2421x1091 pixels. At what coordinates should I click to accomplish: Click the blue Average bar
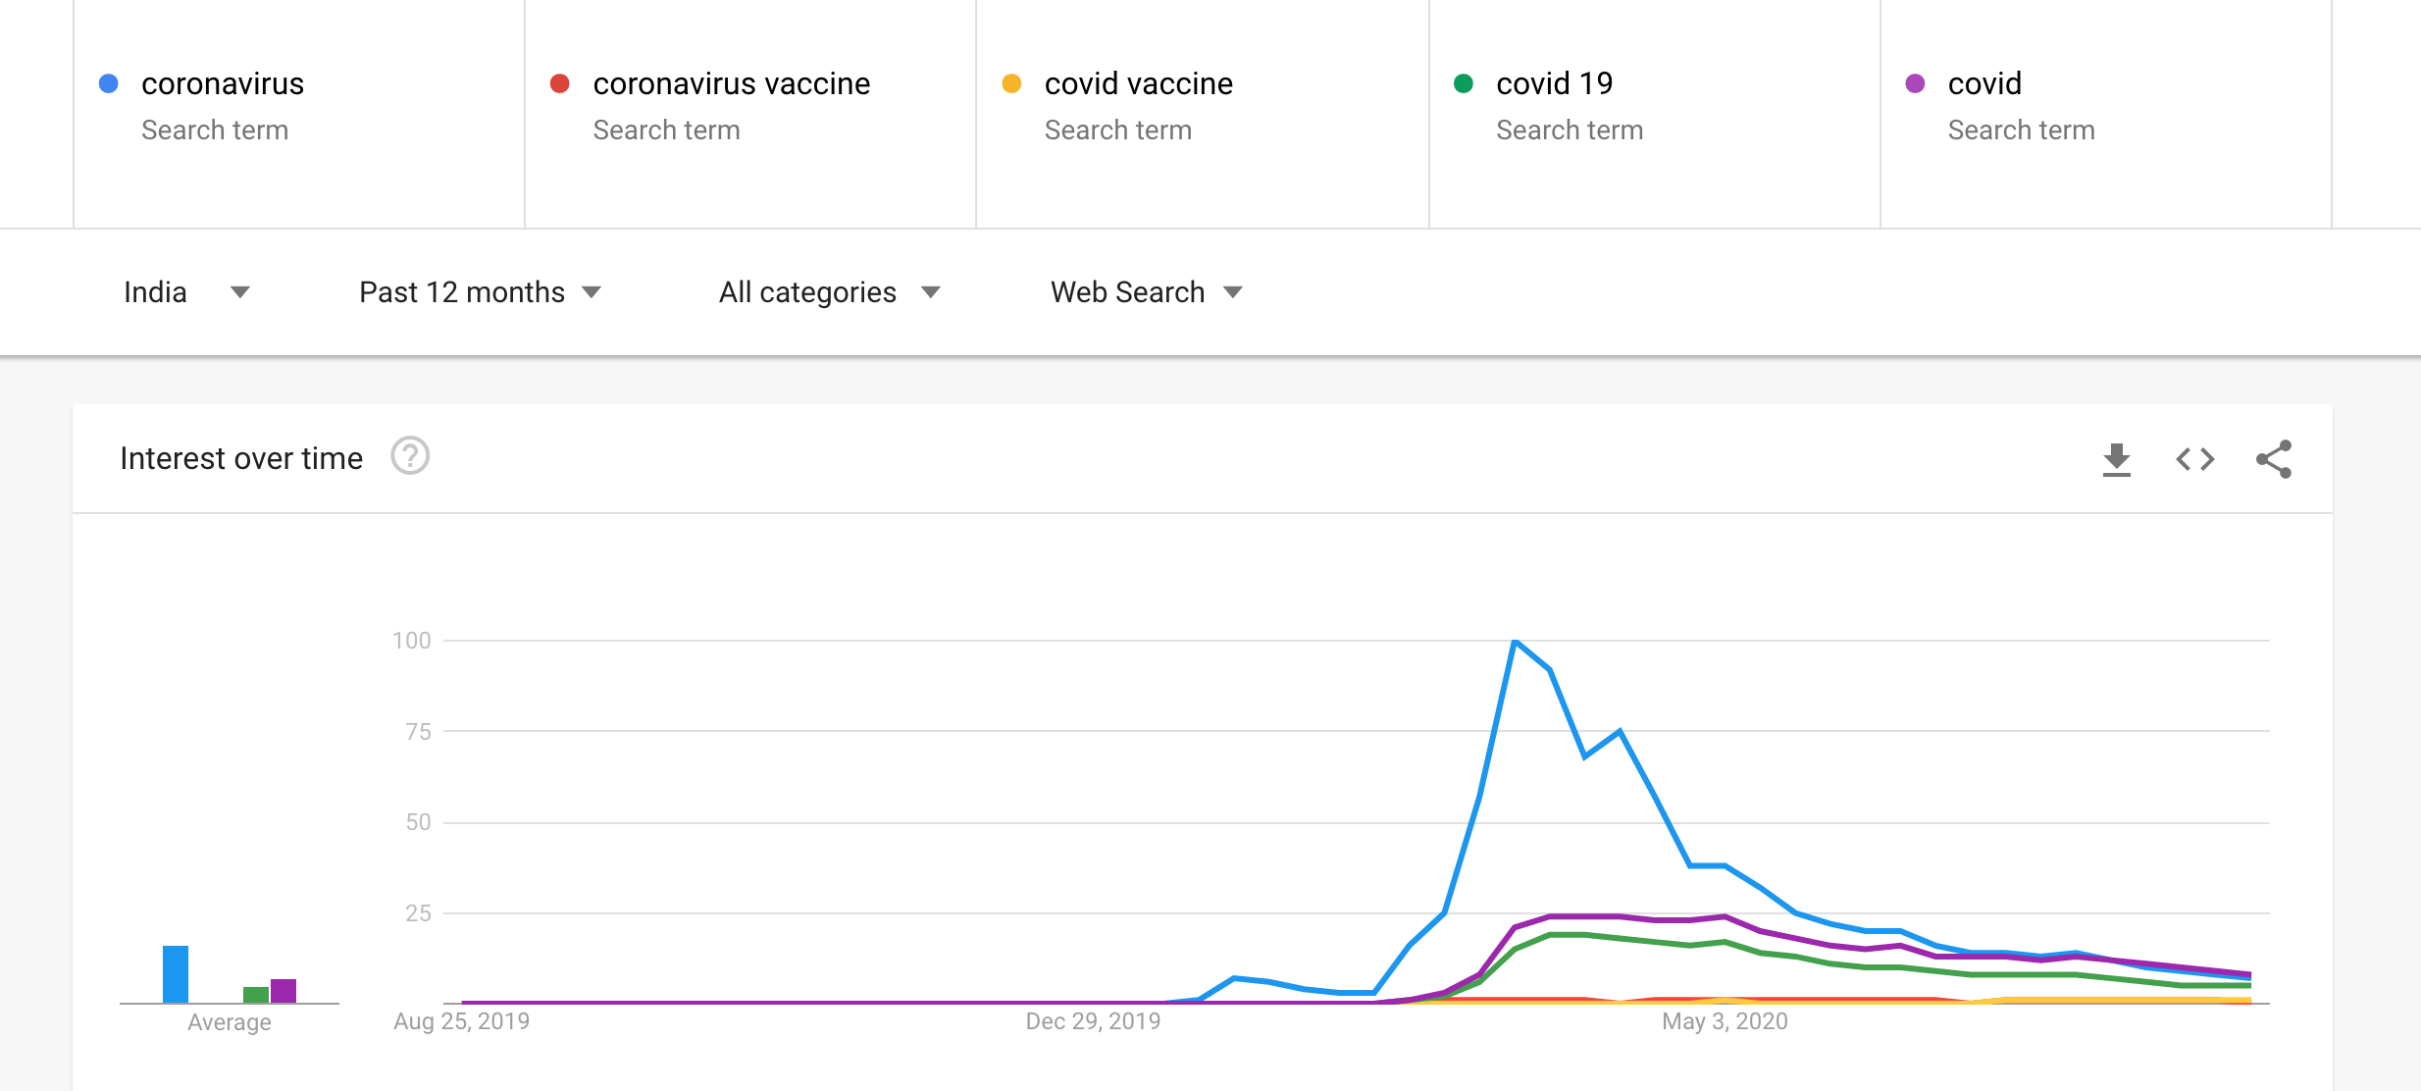click(176, 973)
